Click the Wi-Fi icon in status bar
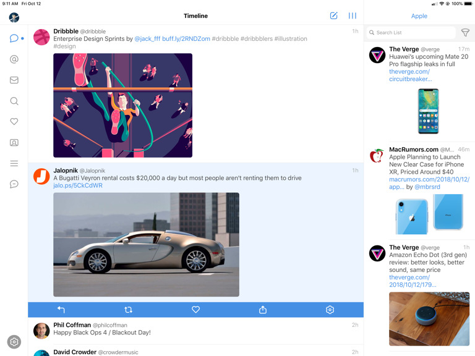 click(x=442, y=4)
